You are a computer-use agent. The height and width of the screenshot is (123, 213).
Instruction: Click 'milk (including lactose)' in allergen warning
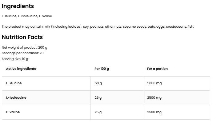66,27
